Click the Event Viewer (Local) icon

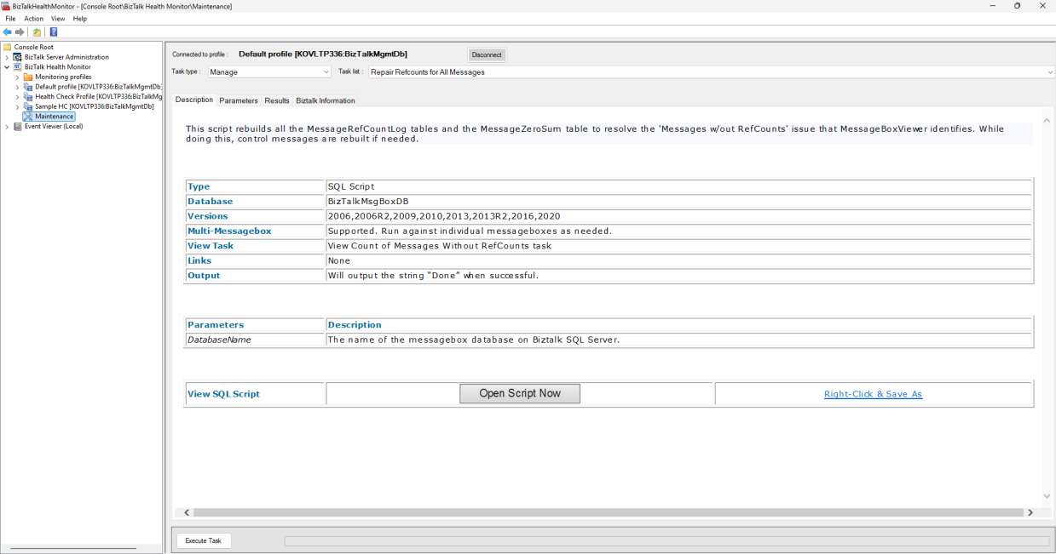click(x=18, y=127)
